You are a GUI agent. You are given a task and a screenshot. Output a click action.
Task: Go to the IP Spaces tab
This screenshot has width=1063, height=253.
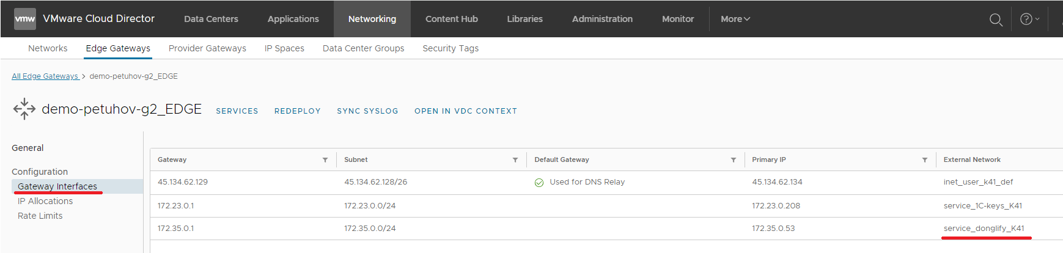pyautogui.click(x=284, y=48)
